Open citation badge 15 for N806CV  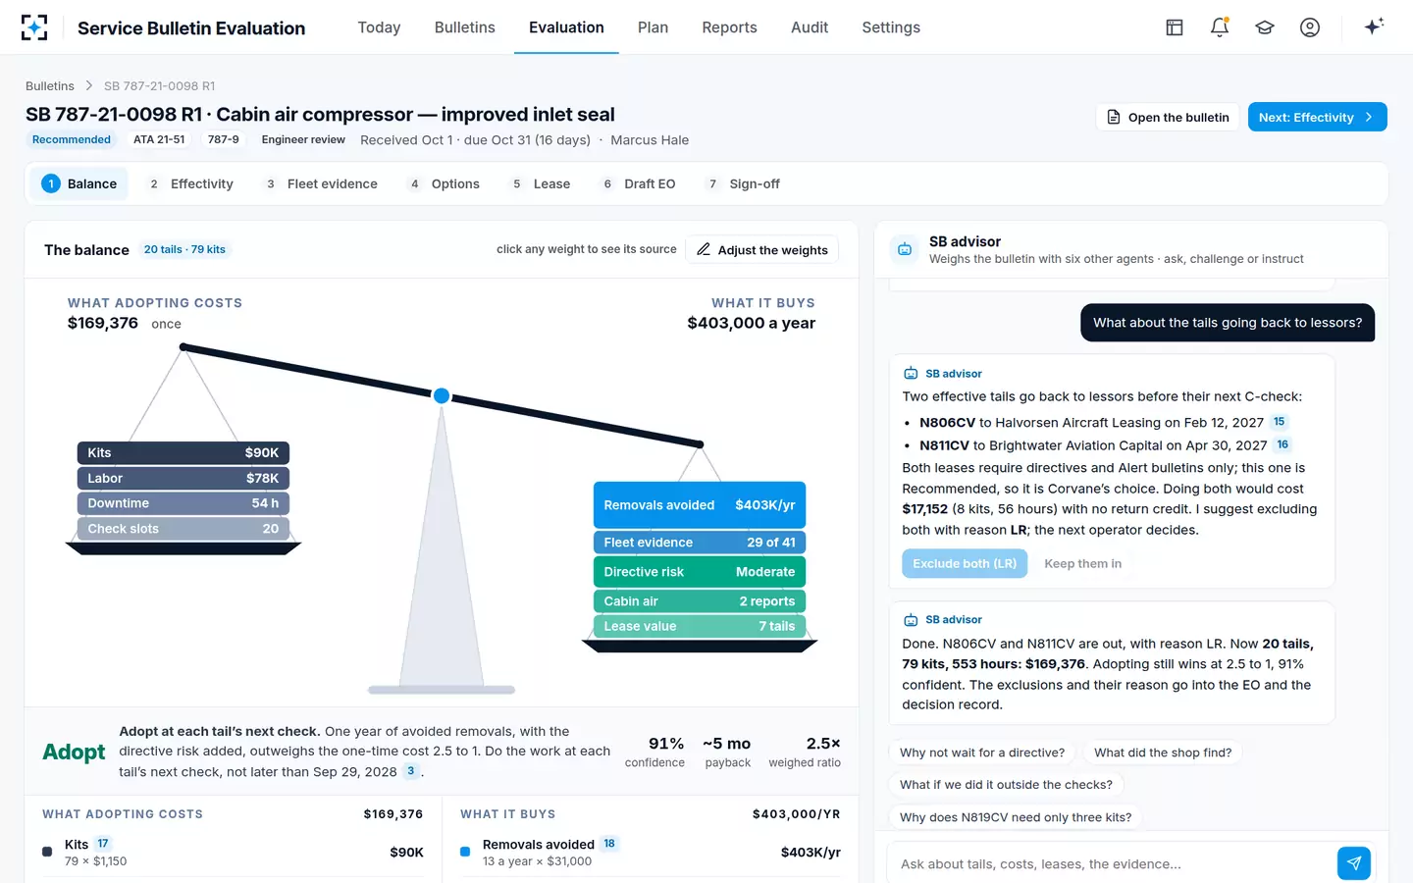1279,422
